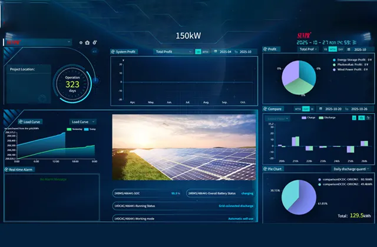Open the settings gear icon beside home
Viewport: 377px width, 247px height.
94,42
